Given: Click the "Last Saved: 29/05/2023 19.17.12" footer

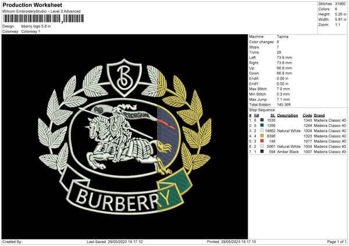Looking at the screenshot, I should [115, 242].
